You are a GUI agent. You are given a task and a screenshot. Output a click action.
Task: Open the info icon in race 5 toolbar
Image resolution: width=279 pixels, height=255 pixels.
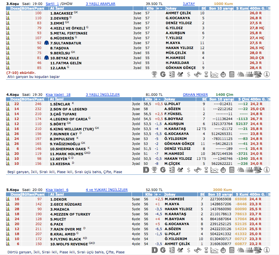click(x=267, y=250)
